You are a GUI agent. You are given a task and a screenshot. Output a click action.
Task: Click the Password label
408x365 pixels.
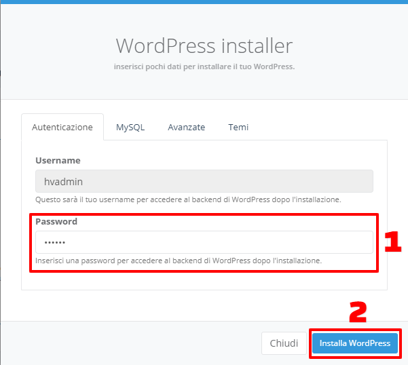click(56, 221)
